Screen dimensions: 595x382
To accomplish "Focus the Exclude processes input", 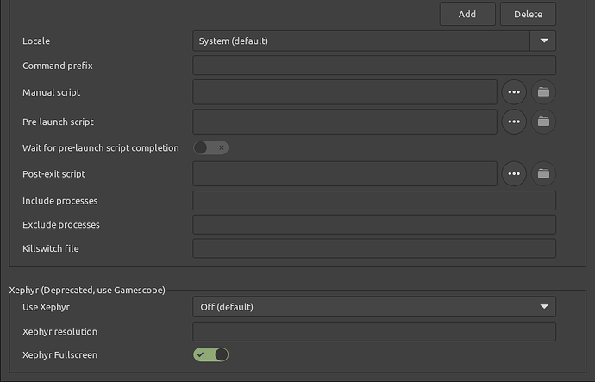I will (373, 224).
